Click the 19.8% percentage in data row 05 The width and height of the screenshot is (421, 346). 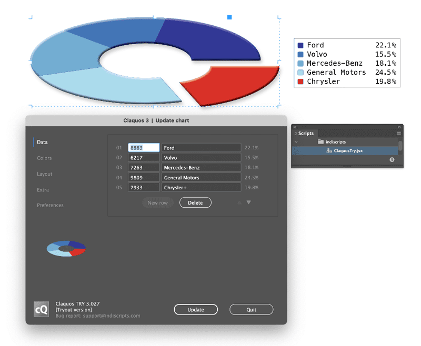click(252, 188)
